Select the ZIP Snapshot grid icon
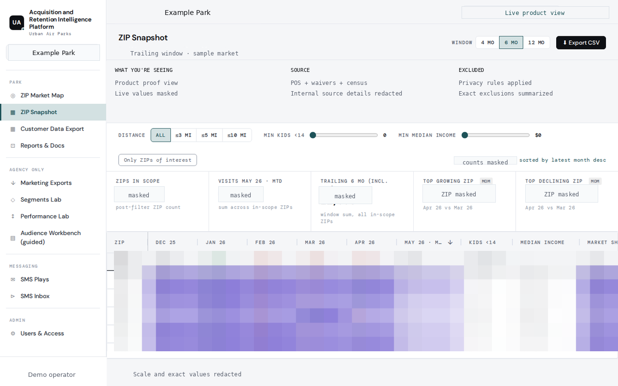Viewport: 618px width, 386px height. 13,112
